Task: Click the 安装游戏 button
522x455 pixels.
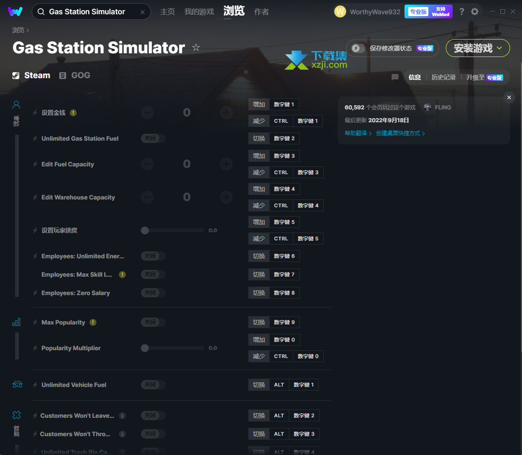Action: [x=478, y=48]
